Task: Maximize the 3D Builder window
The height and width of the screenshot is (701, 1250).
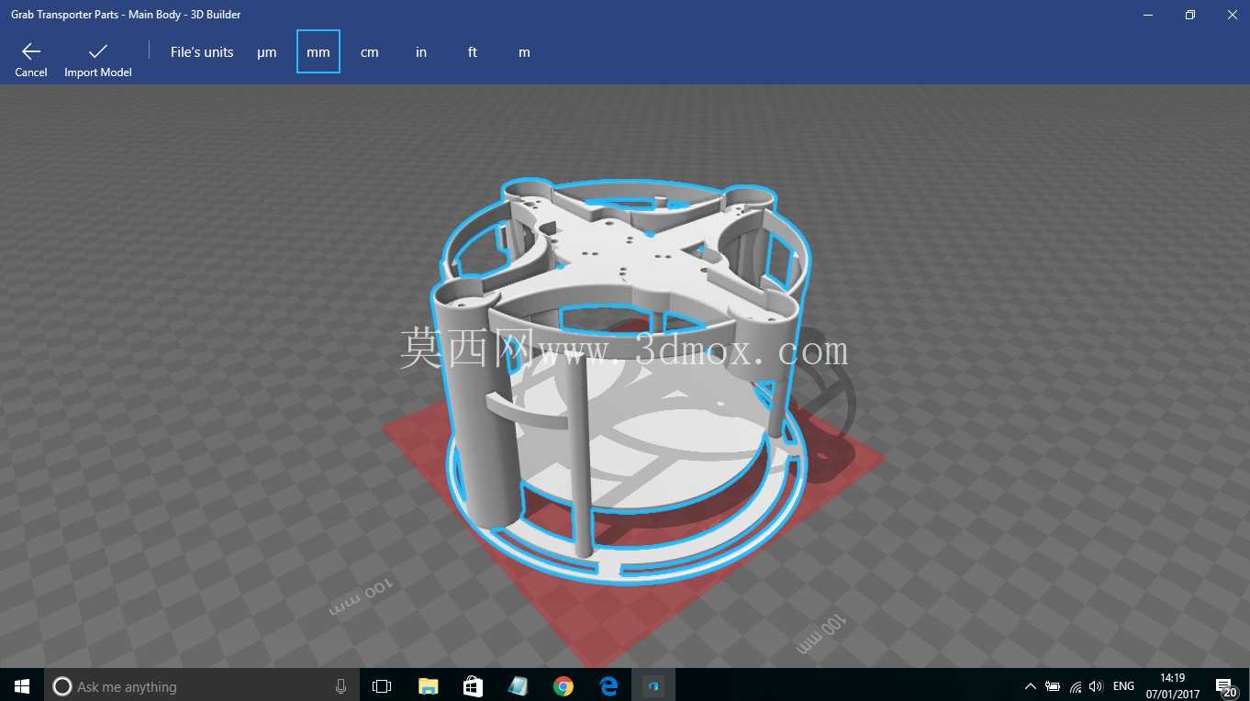Action: point(1190,15)
